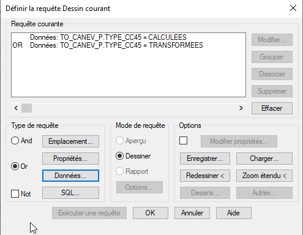Click the Redessiner button
This screenshot has width=303, height=235.
point(205,176)
